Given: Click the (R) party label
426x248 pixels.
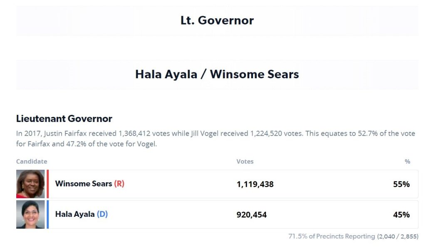Looking at the screenshot, I should [119, 184].
